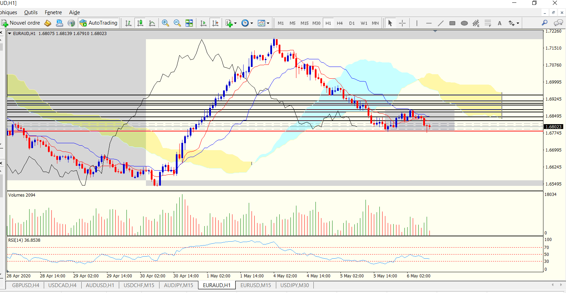Tile chart windows with grid icon
This screenshot has width=566, height=293.
coord(189,23)
